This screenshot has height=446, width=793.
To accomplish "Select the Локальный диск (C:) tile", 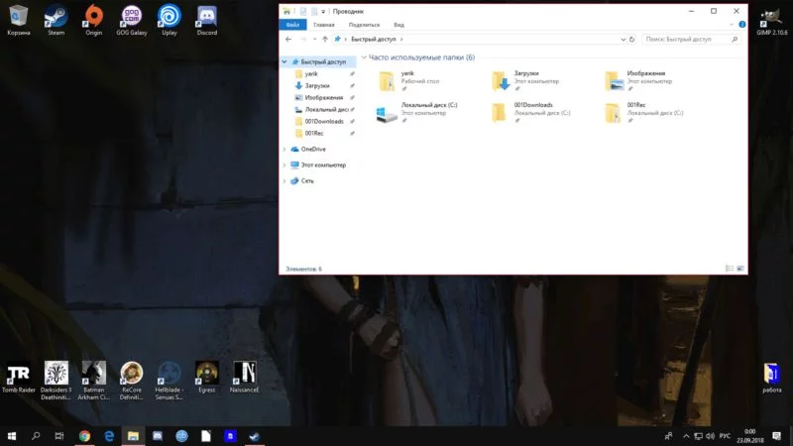I will (417, 112).
